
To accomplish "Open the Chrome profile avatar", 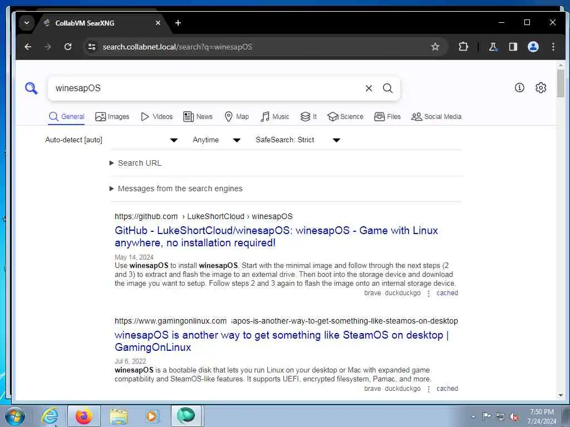I will point(533,47).
